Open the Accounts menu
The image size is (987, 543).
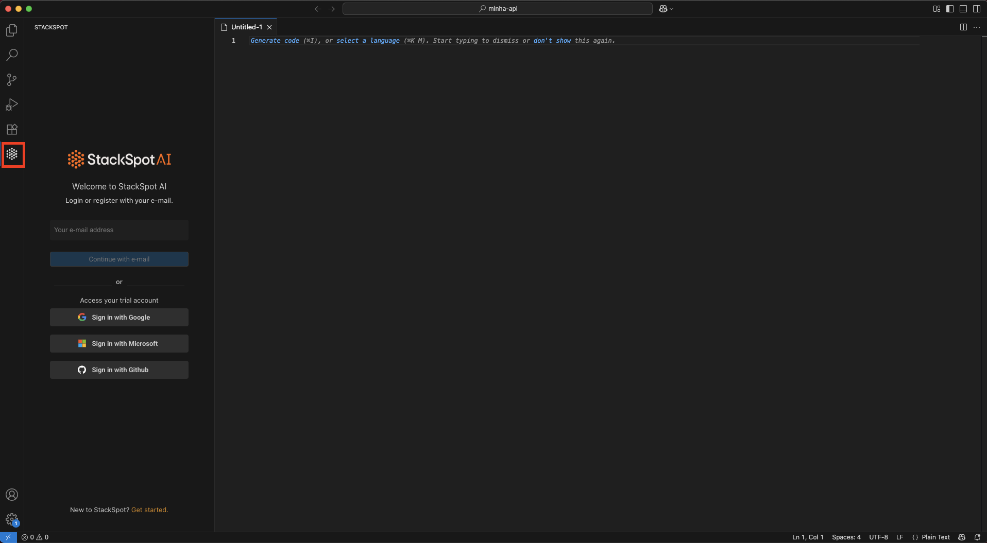(x=12, y=495)
